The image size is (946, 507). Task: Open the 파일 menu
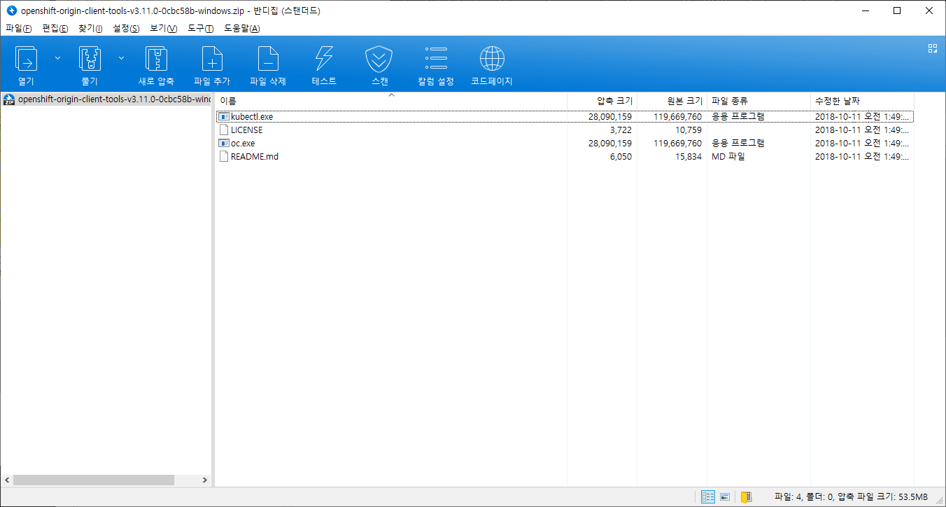point(19,29)
